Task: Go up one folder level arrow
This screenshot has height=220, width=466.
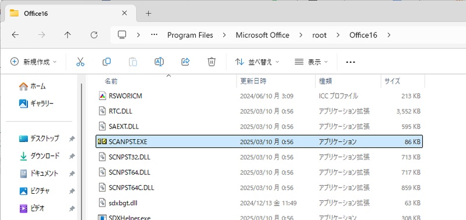Action: [x=68, y=35]
